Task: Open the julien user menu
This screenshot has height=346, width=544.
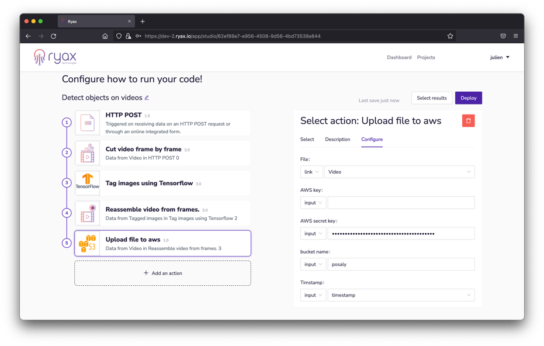Action: point(500,57)
